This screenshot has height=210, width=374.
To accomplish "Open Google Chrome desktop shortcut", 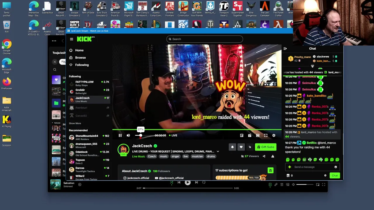I will coord(6,47).
